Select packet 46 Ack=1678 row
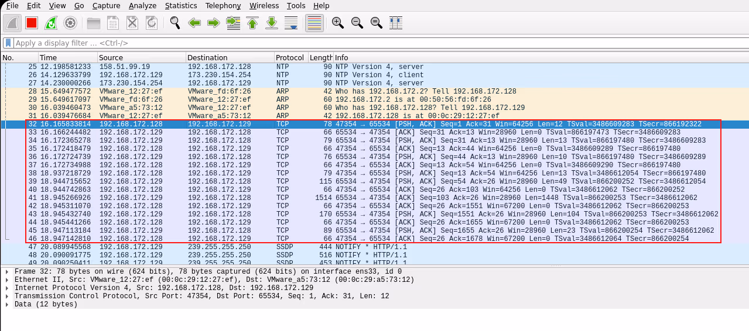Screen dimensions: 749x331 coord(375,239)
